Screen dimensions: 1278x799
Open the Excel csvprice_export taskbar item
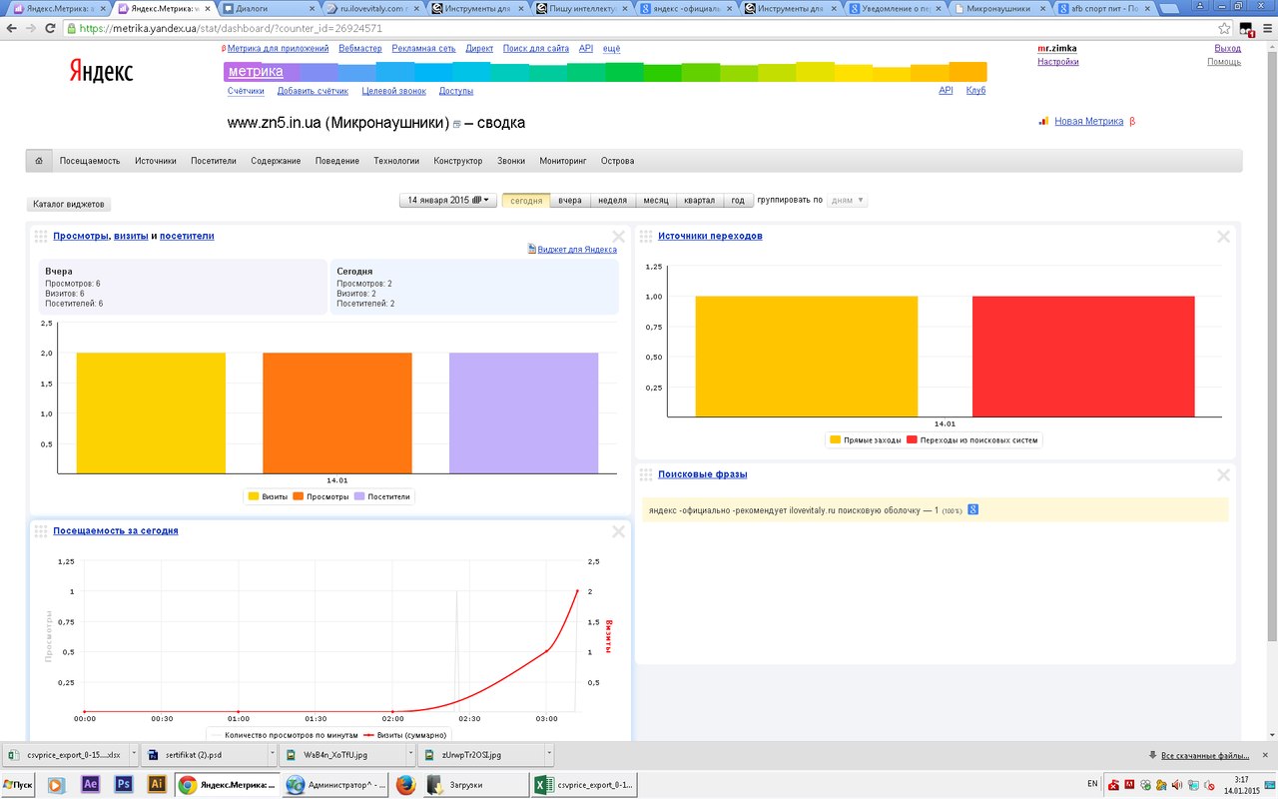pos(582,785)
